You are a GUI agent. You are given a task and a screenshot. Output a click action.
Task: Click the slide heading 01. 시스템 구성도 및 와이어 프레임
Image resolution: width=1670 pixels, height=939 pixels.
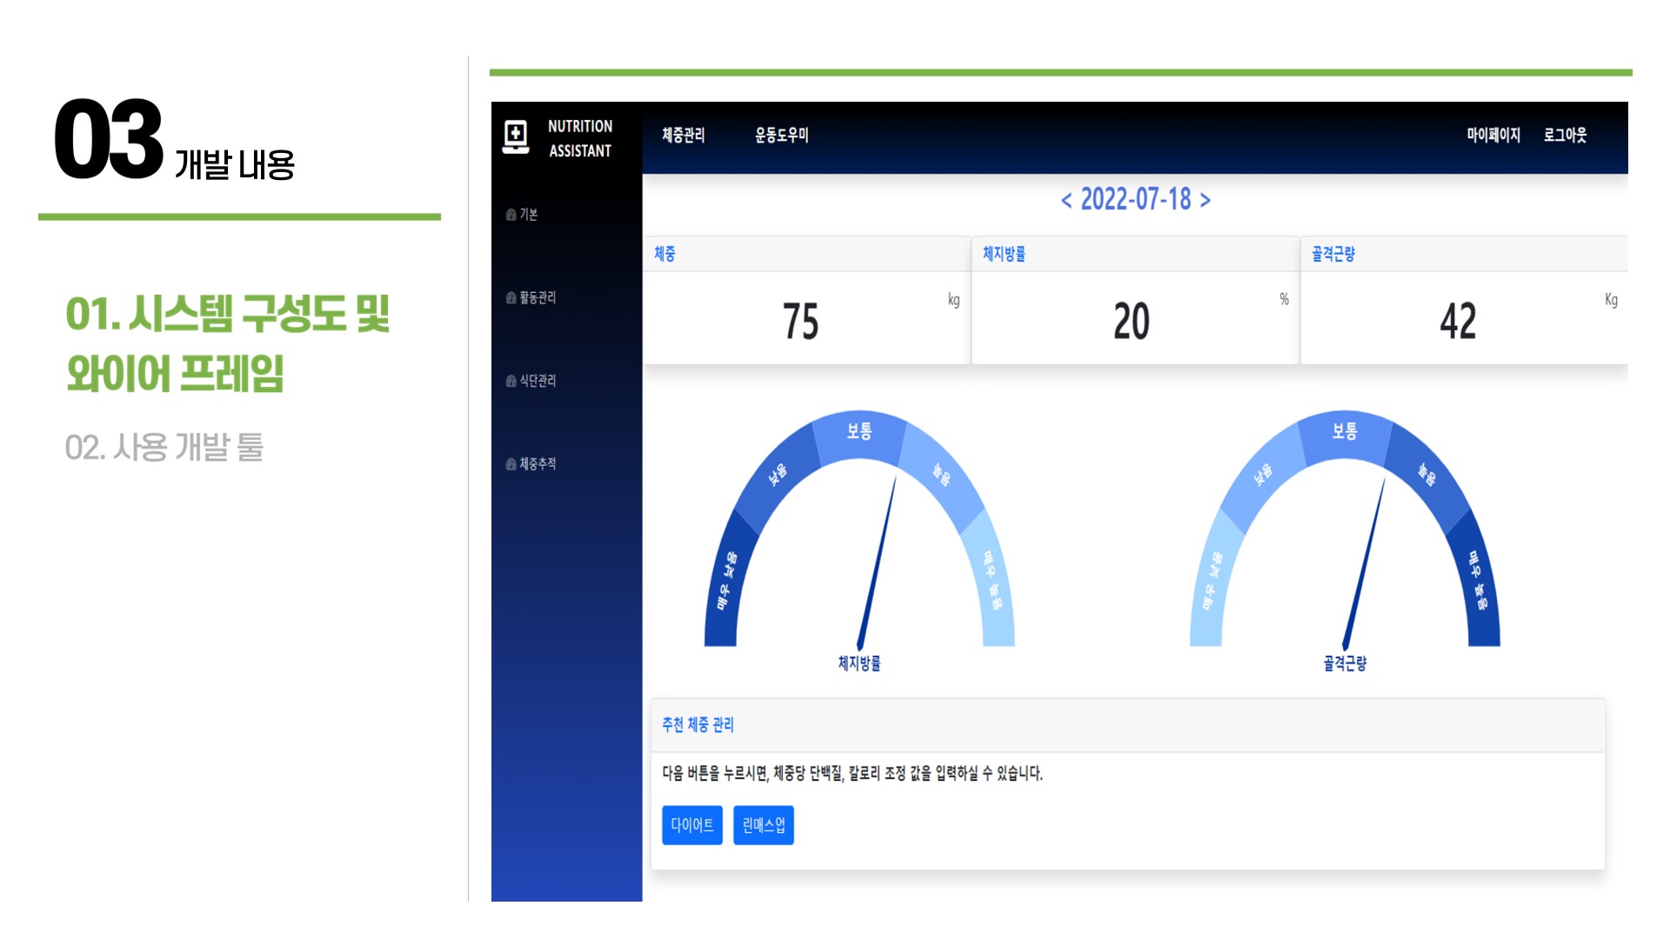point(228,344)
